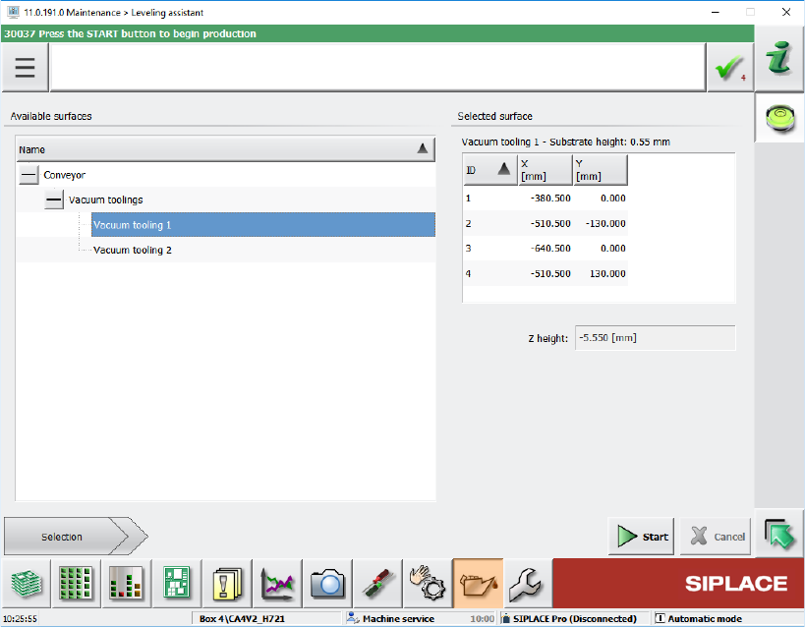This screenshot has height=627, width=805.
Task: Click the empty message text field
Action: pos(377,67)
